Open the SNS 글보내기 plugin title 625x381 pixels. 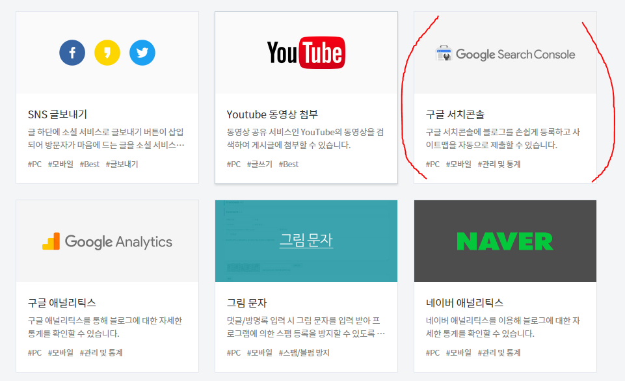pyautogui.click(x=57, y=114)
